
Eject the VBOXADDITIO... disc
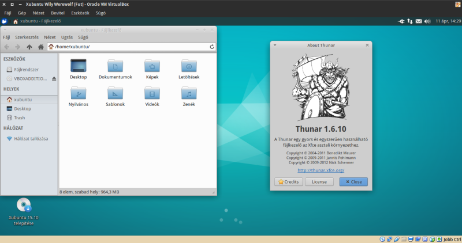[x=54, y=78]
